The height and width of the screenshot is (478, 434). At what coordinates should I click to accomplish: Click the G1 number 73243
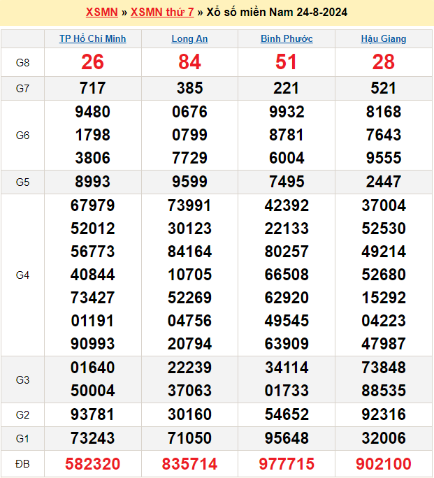click(x=93, y=438)
